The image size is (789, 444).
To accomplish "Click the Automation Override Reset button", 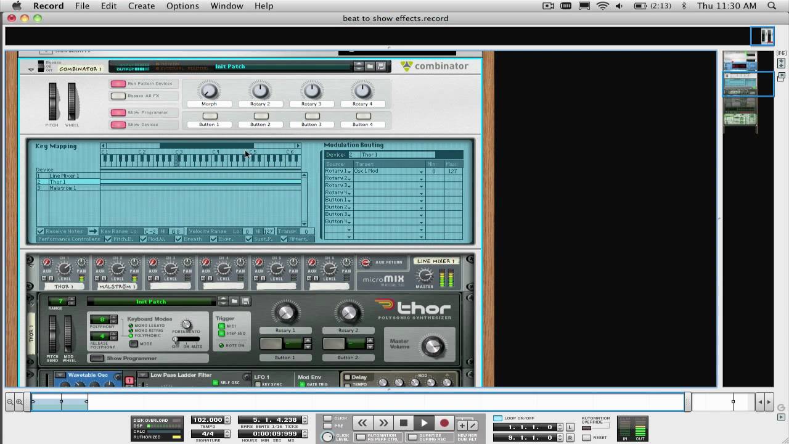I will coord(586,438).
